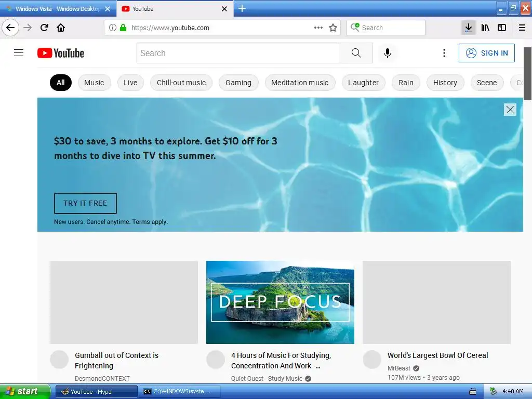
Task: Select the Live filter chip
Action: coord(130,83)
